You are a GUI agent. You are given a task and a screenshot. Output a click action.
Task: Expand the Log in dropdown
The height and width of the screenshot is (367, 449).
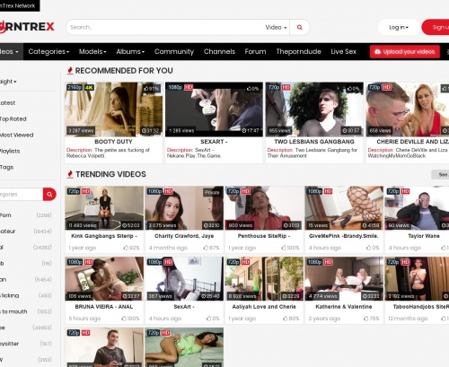399,27
